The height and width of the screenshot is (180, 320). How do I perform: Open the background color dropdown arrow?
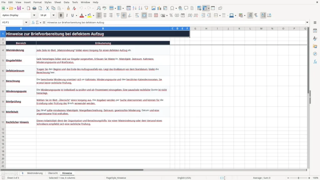coord(93,16)
